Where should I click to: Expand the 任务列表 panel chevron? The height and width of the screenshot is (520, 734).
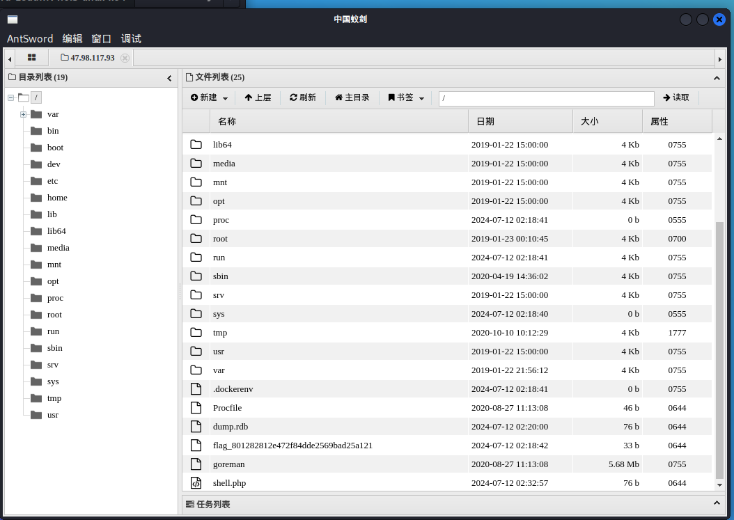point(717,503)
